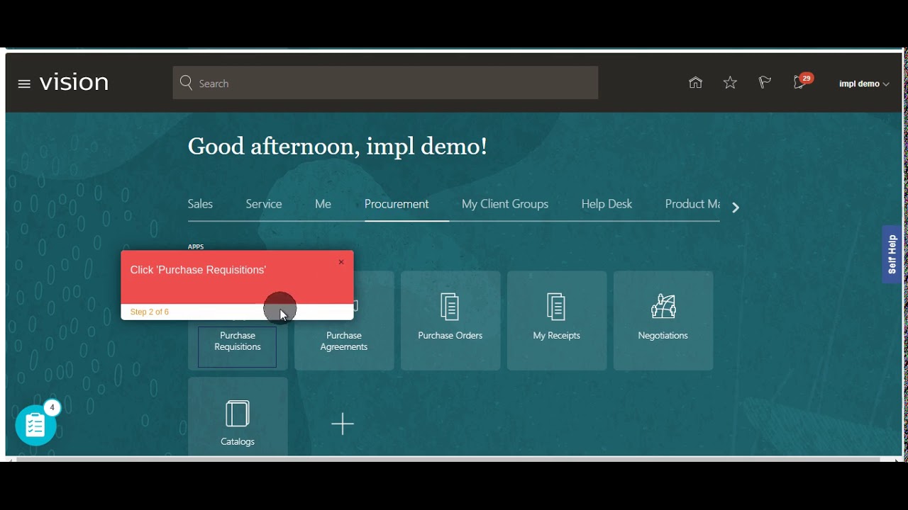Switch to the Me tab

tap(323, 204)
